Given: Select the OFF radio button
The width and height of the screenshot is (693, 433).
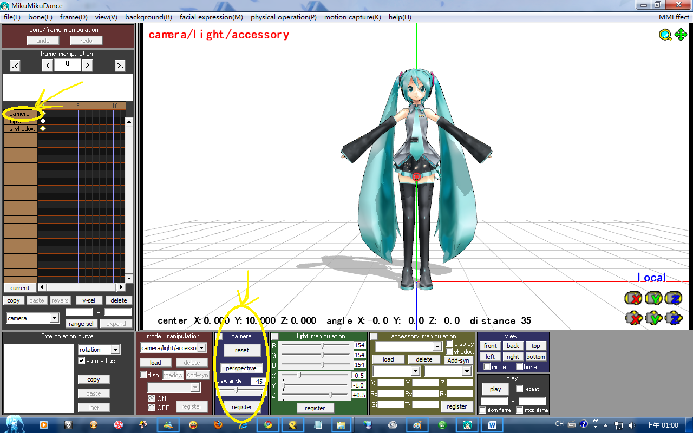Looking at the screenshot, I should [151, 408].
